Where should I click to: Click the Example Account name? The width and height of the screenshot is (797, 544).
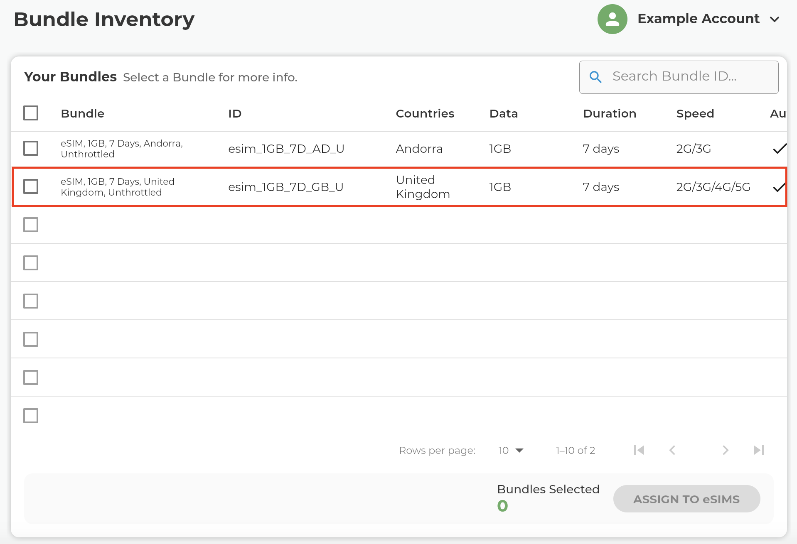pos(699,19)
